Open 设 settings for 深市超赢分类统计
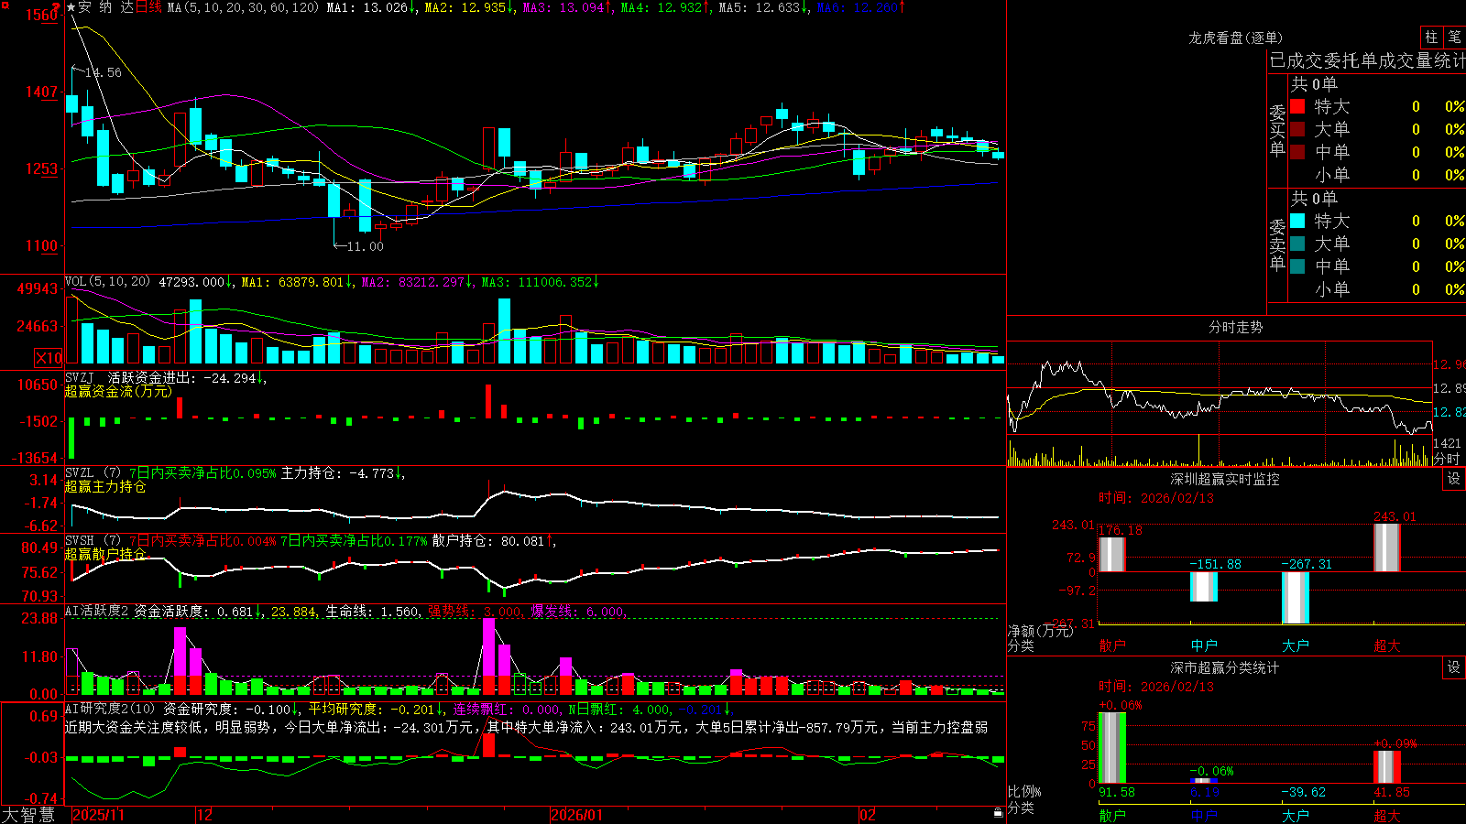Screen dimensions: 1466x824 tap(1454, 667)
